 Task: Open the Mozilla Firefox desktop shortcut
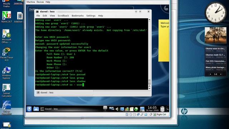pyautogui.click(x=6, y=4)
